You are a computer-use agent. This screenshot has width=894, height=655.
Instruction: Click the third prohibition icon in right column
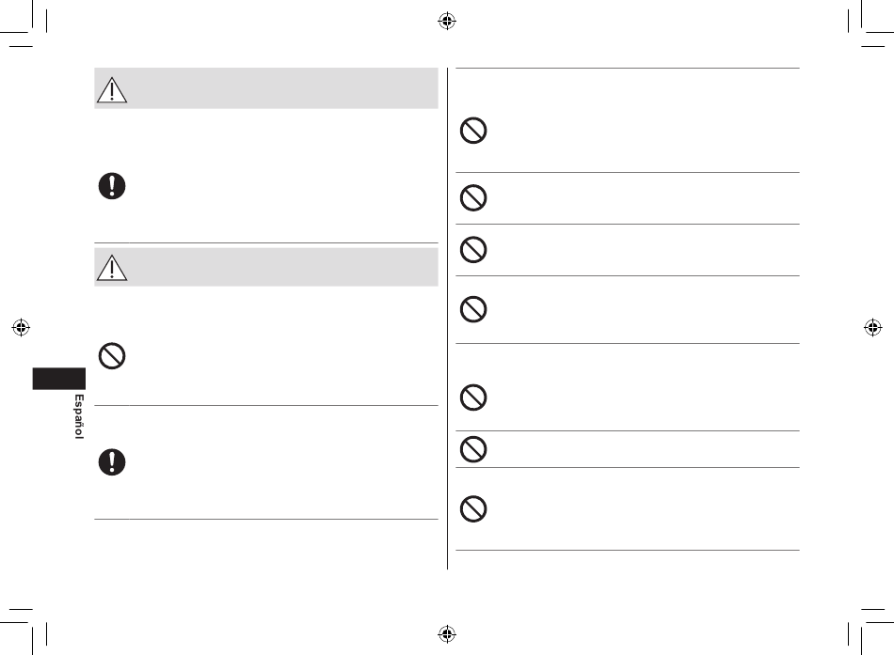[473, 249]
